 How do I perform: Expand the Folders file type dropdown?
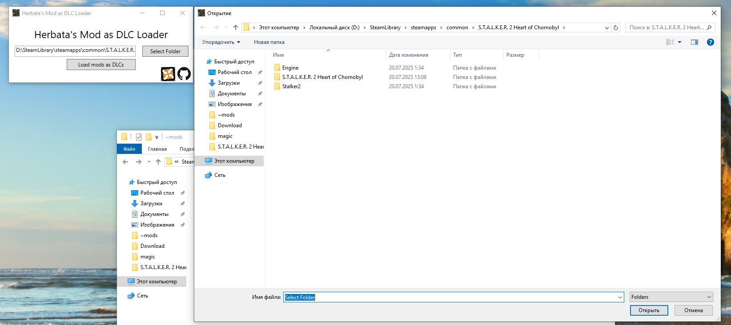tap(709, 297)
